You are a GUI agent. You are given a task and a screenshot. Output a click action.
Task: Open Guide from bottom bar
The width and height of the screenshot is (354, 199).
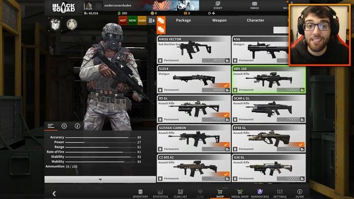pos(300,193)
